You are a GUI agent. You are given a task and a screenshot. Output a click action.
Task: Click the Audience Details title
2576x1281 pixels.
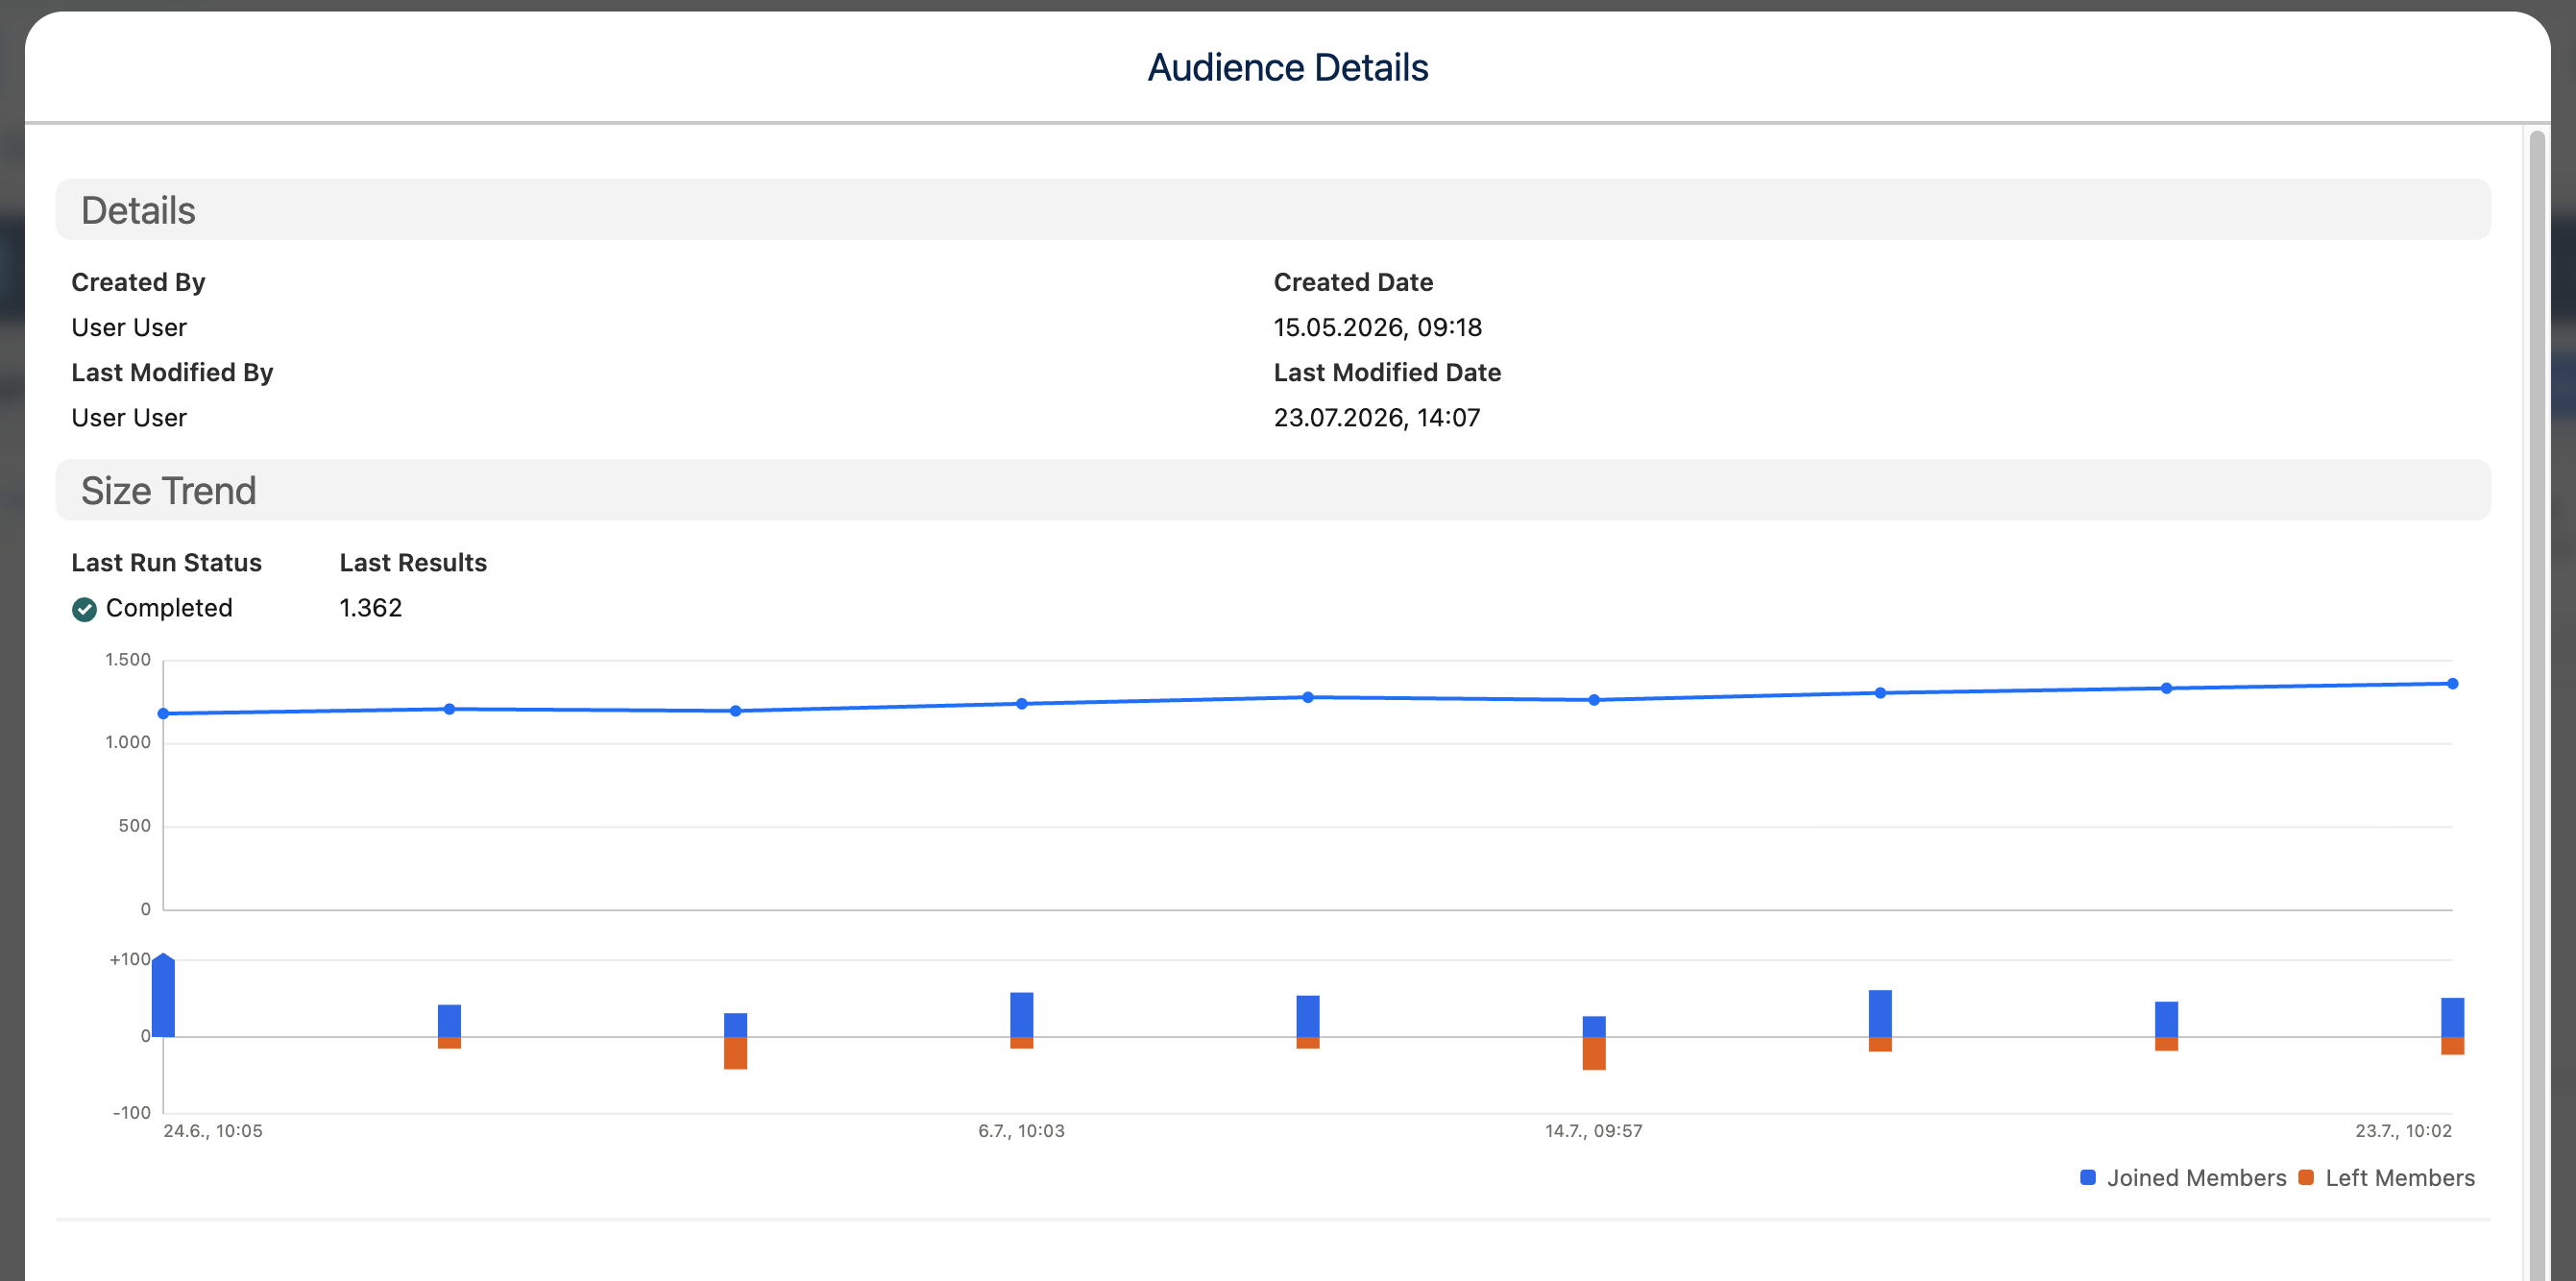pos(1287,68)
